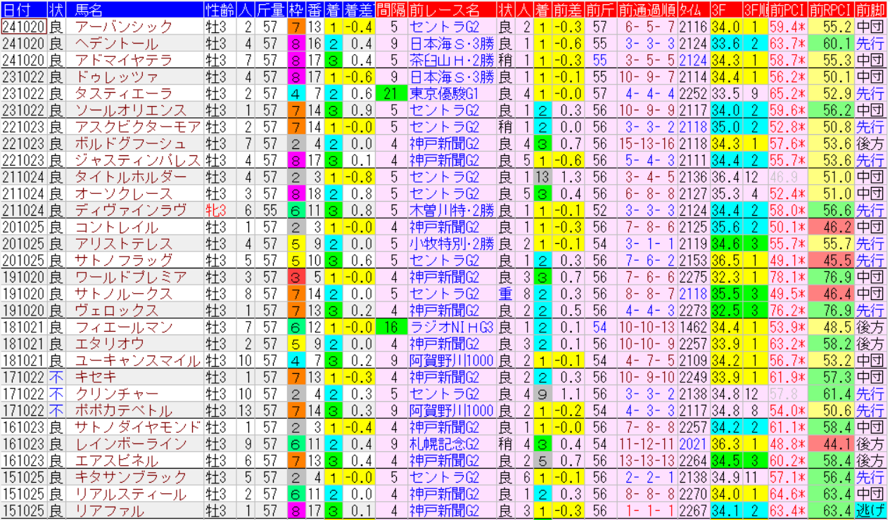
Task: Select the 間隔 column header
Action: [x=390, y=10]
